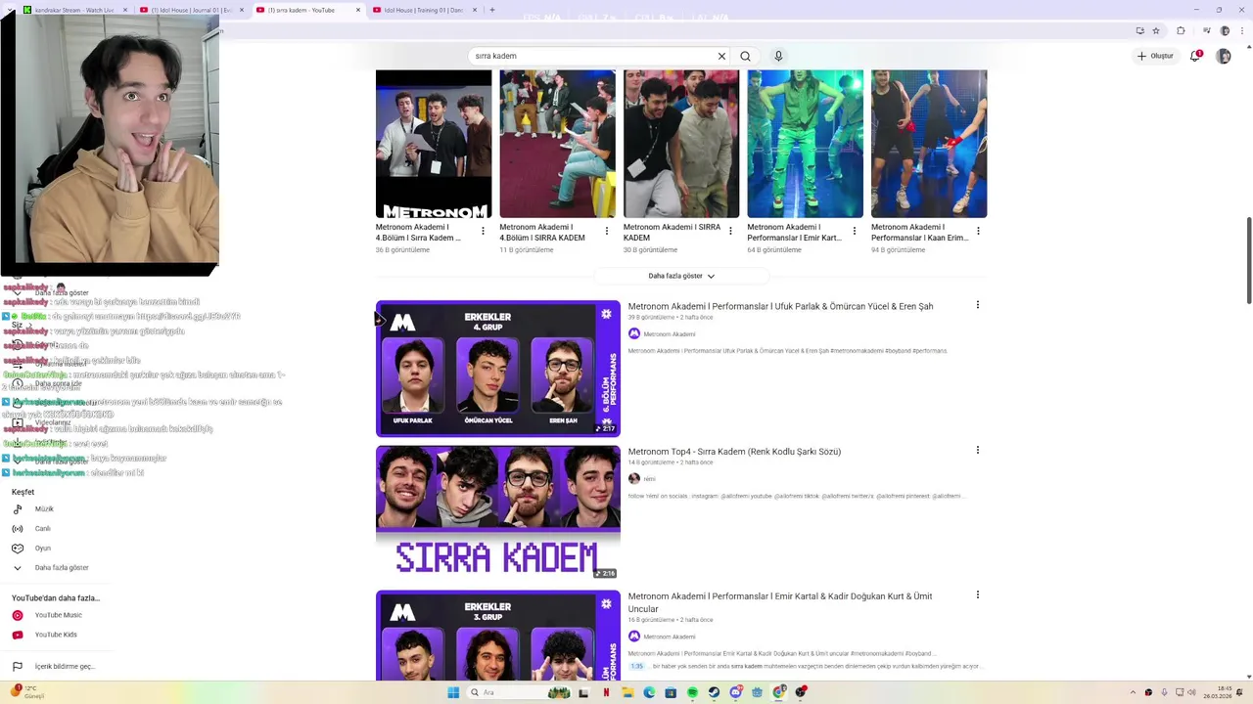
Task: Bookmark this page with the star icon
Action: click(x=1156, y=30)
